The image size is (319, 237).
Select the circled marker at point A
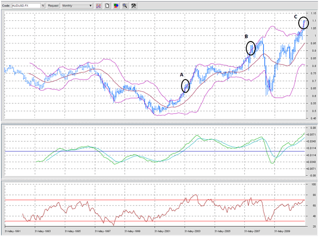pyautogui.click(x=185, y=86)
